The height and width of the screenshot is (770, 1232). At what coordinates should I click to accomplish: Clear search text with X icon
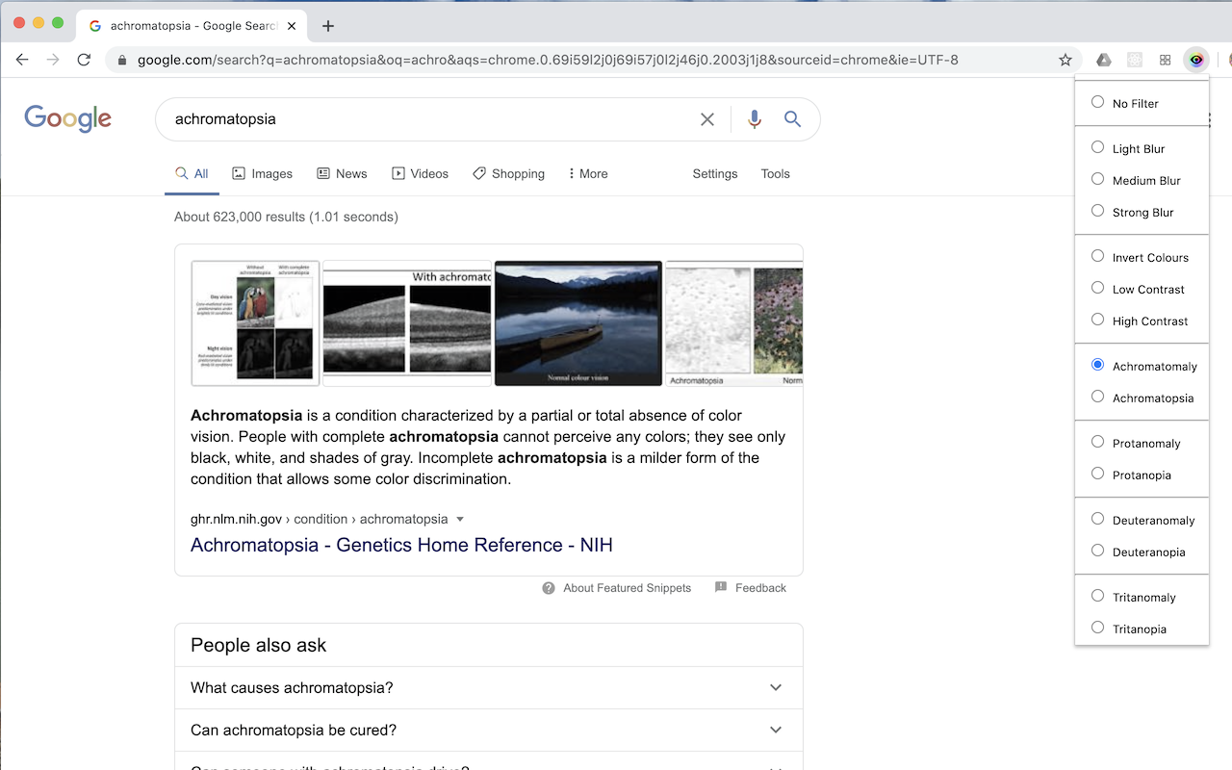[x=707, y=119]
